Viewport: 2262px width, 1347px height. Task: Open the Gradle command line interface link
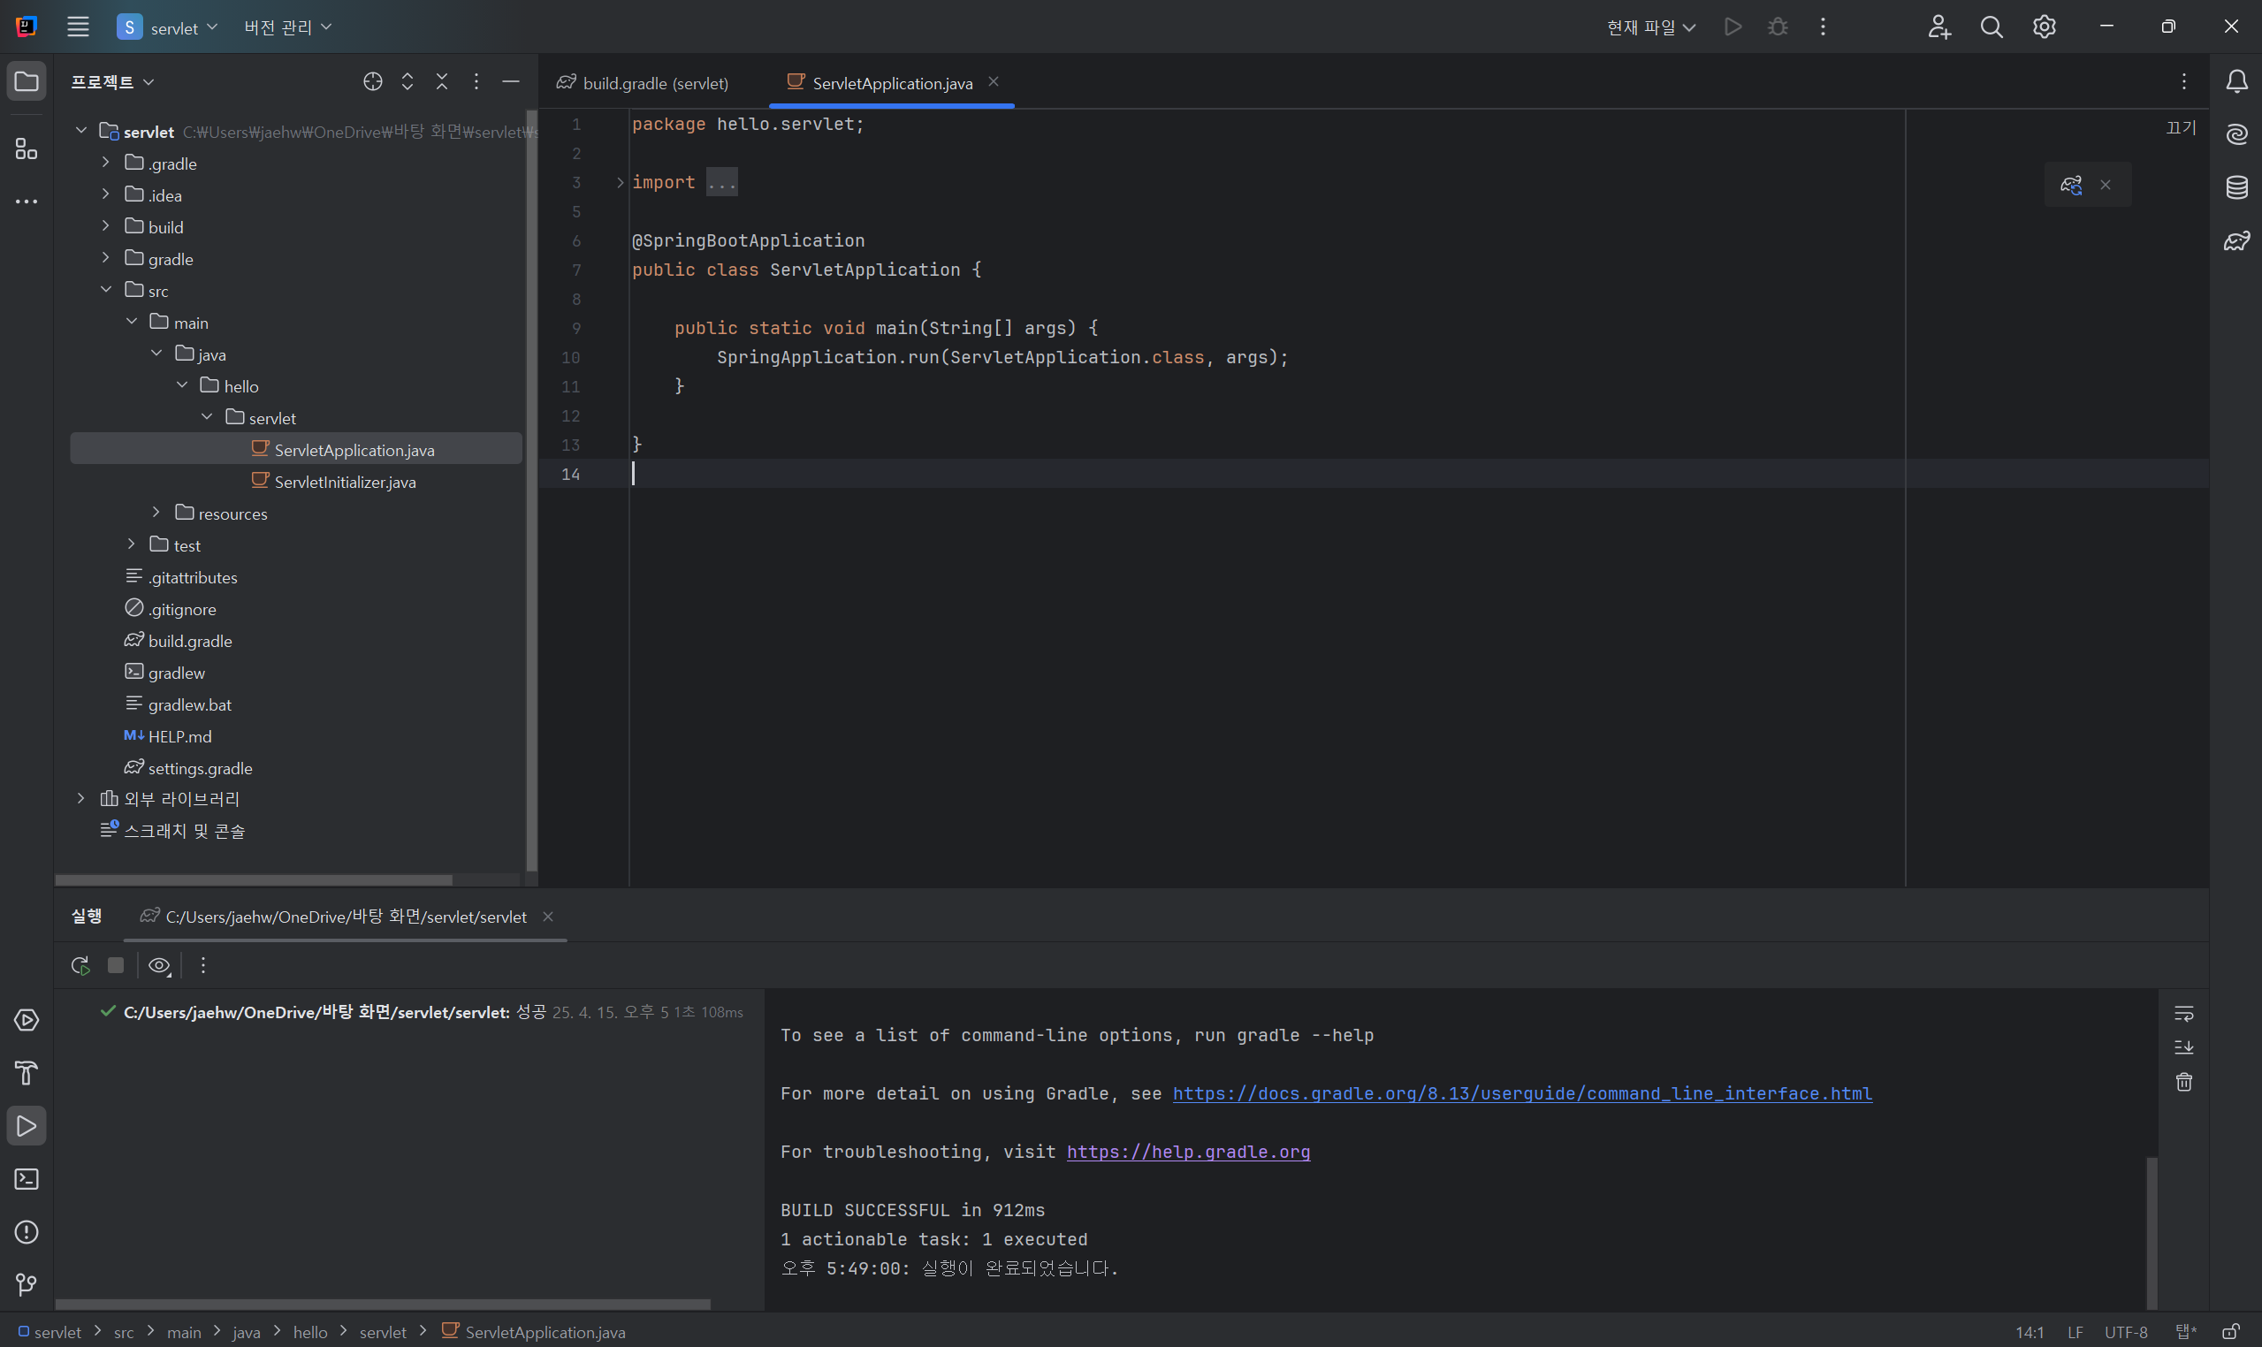point(1522,1093)
